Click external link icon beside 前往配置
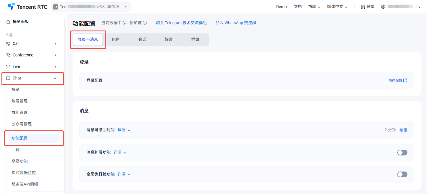 coord(405,80)
